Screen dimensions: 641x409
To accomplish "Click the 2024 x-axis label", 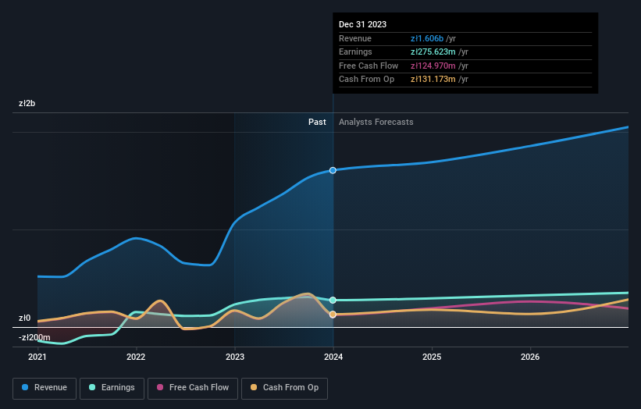I will pos(333,357).
